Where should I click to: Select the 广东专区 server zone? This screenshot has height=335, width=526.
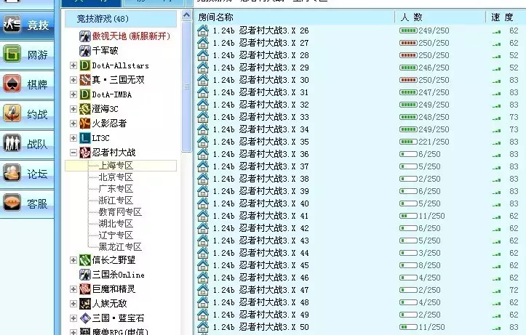pyautogui.click(x=116, y=188)
